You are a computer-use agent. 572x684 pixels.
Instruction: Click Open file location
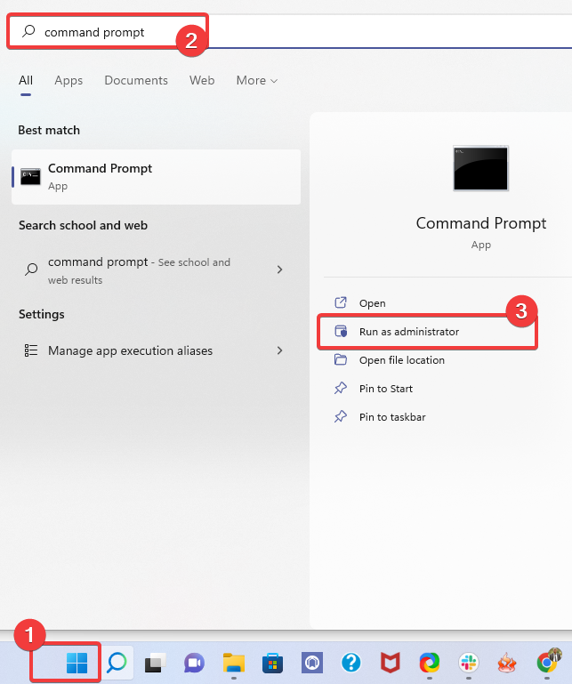401,360
